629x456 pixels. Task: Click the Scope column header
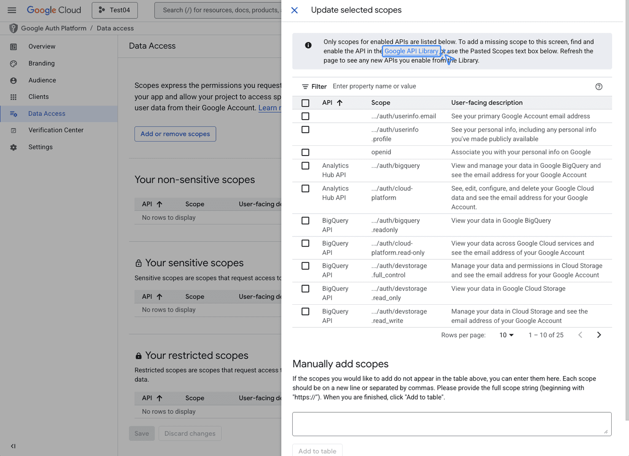click(381, 103)
